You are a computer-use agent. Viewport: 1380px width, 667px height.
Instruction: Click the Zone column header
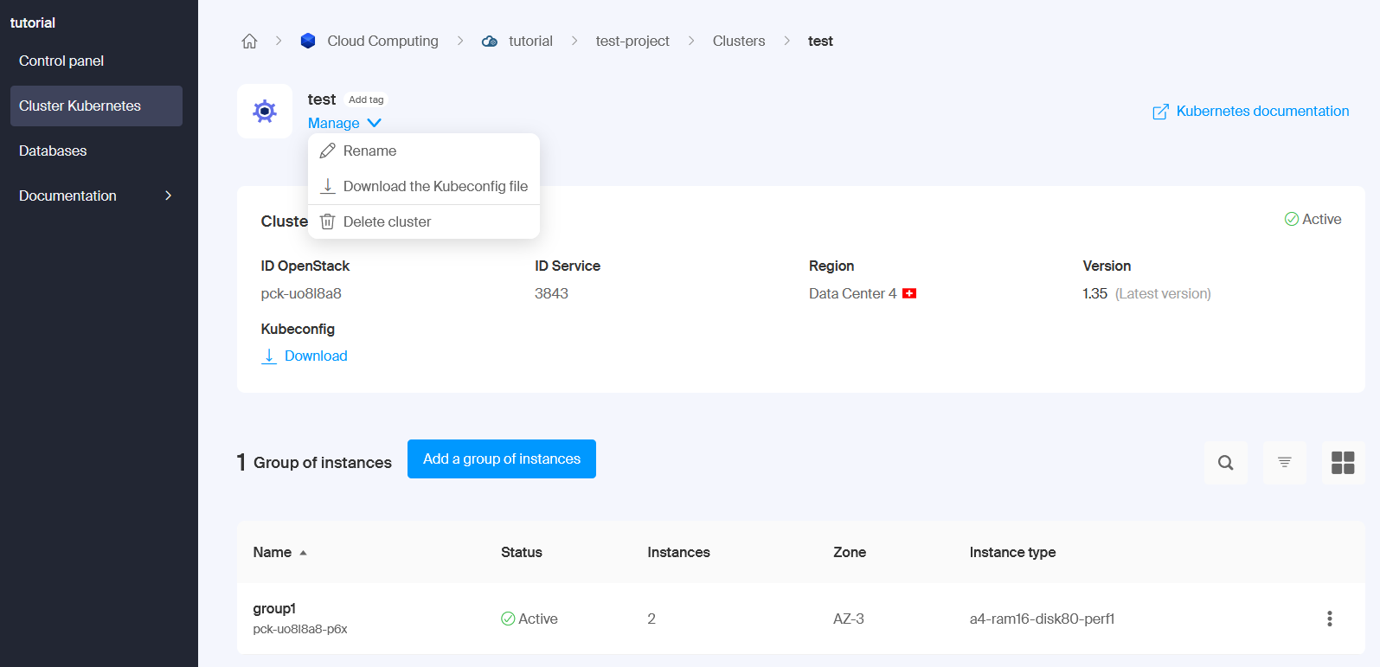(850, 552)
